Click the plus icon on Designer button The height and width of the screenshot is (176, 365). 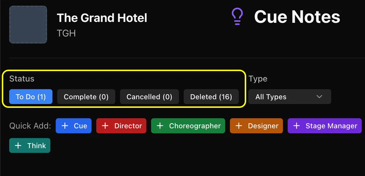point(239,126)
